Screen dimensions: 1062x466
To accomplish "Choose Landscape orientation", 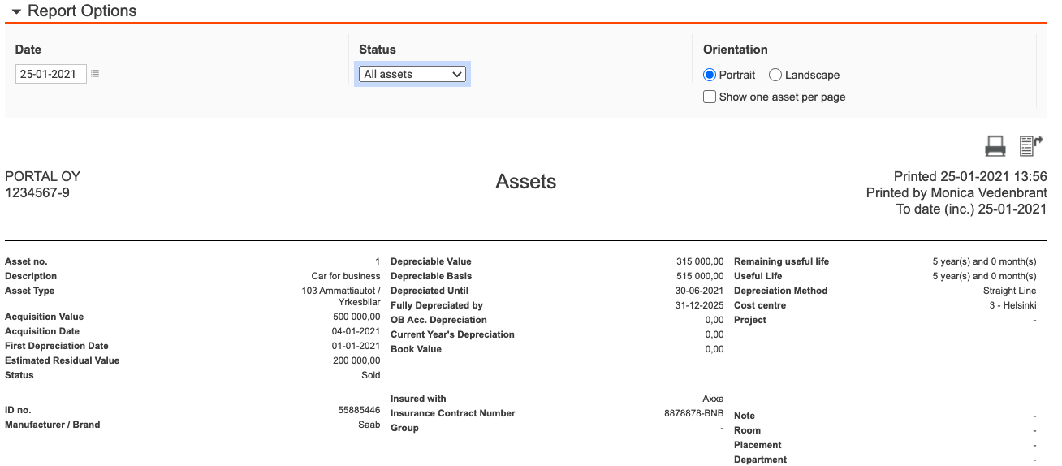I will (775, 75).
